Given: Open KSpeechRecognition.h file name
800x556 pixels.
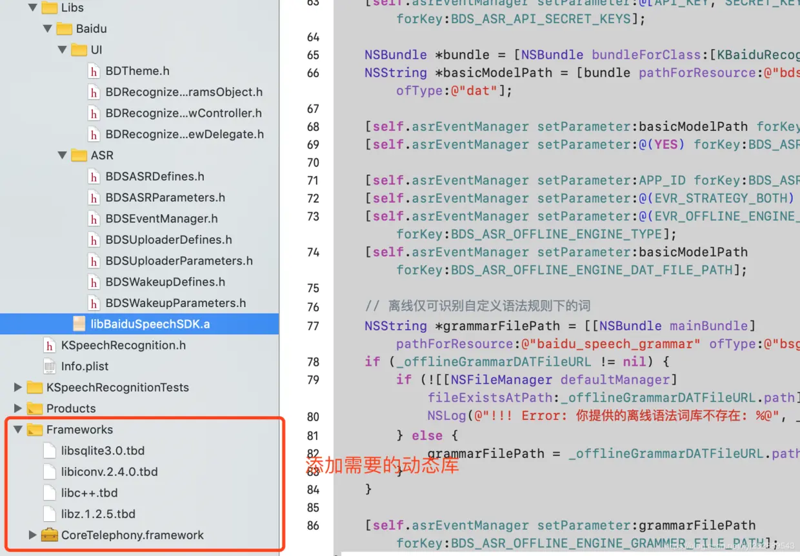Looking at the screenshot, I should (123, 346).
